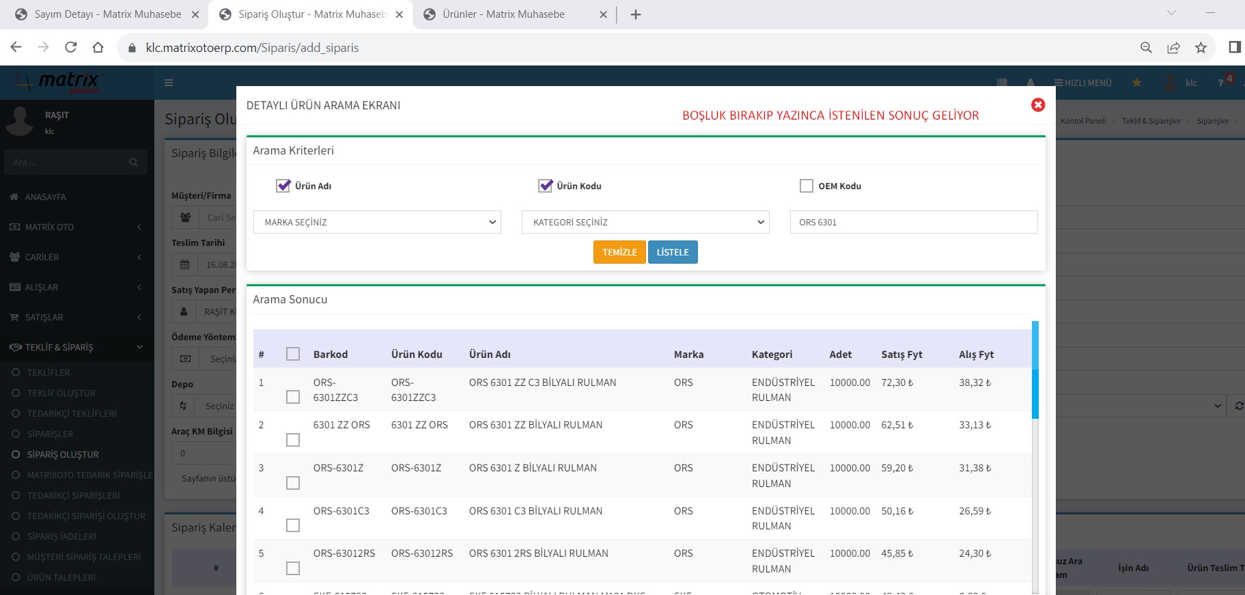
Task: Click the share page icon
Action: 1173,47
